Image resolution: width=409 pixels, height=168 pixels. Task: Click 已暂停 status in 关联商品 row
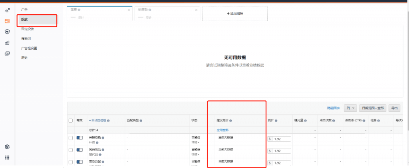[x=196, y=138]
